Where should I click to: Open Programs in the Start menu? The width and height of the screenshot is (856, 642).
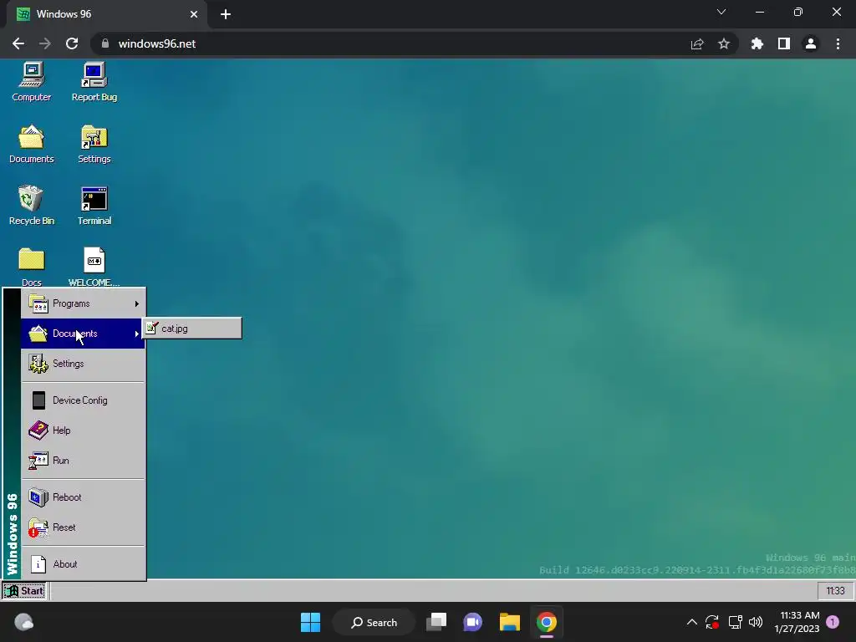83,303
